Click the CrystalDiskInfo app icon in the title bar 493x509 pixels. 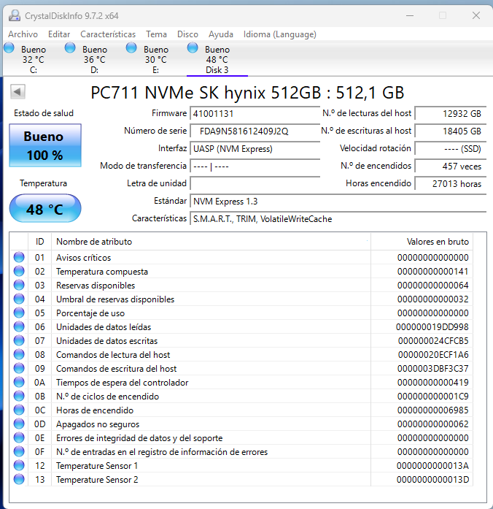[x=15, y=15]
